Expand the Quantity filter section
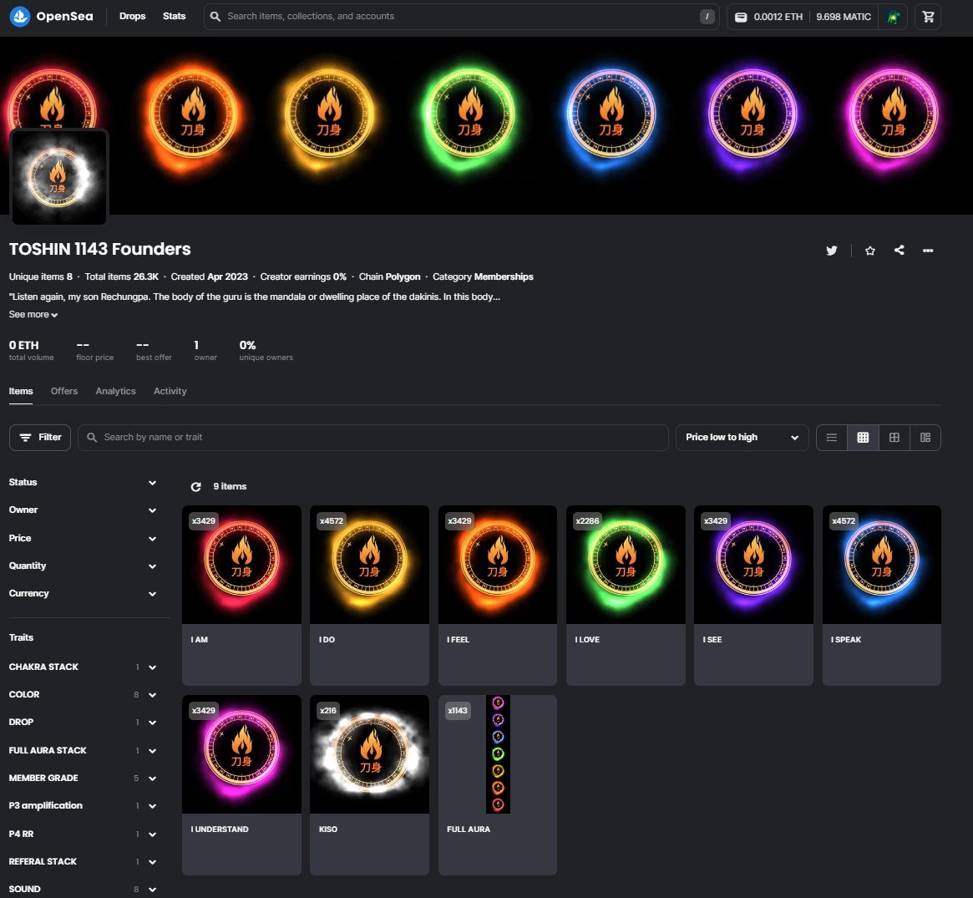 coord(84,566)
